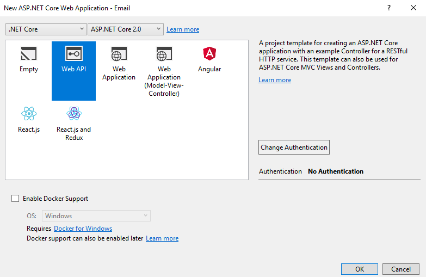Enable Docker Support checkbox

pyautogui.click(x=15, y=199)
